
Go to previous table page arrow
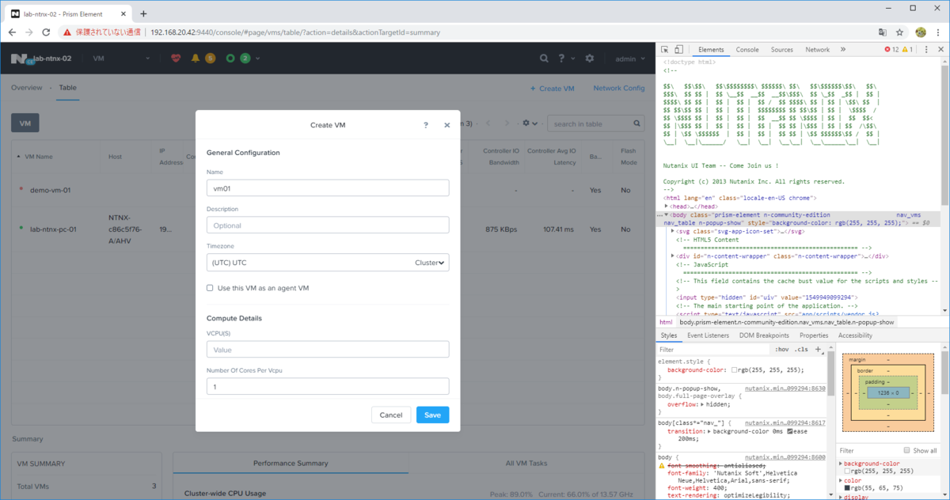pos(488,123)
